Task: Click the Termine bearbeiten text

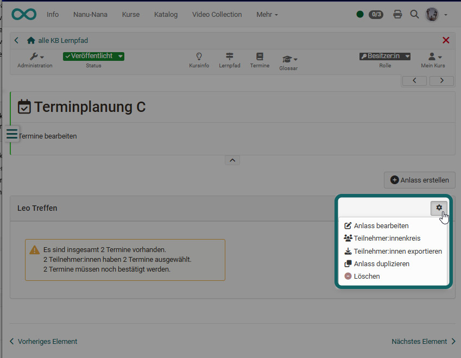Action: tap(48, 136)
